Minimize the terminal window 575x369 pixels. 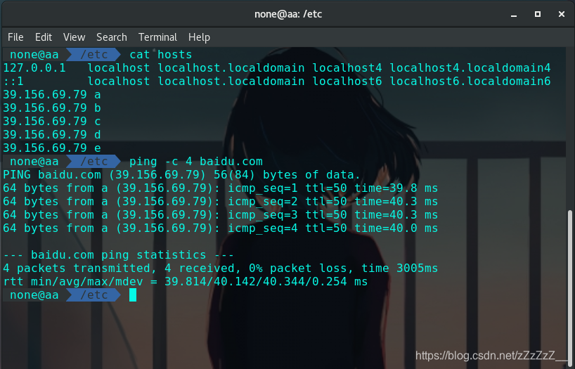point(514,14)
